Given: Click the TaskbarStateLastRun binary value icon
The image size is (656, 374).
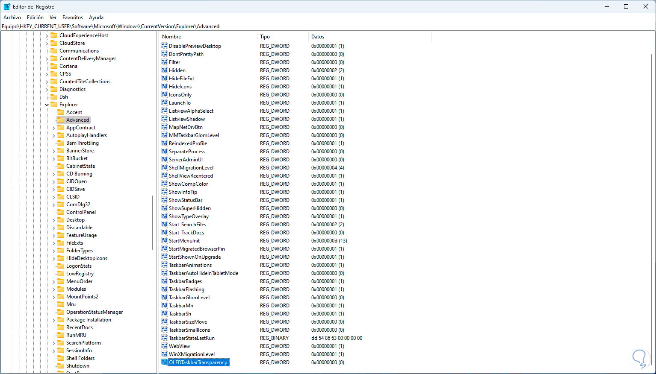Looking at the screenshot, I should coord(165,338).
